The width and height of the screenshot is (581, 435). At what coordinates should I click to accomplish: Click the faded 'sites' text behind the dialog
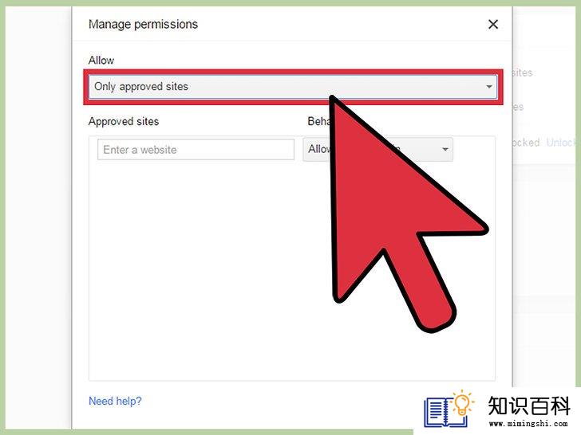click(523, 72)
